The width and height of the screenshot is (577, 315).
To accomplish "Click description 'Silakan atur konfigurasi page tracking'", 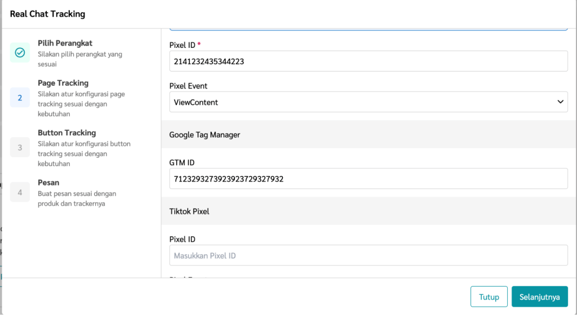I will click(x=81, y=104).
